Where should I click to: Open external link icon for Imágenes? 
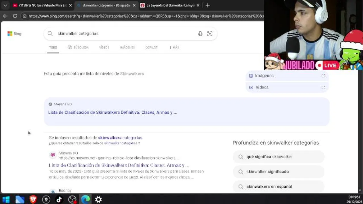(x=323, y=76)
